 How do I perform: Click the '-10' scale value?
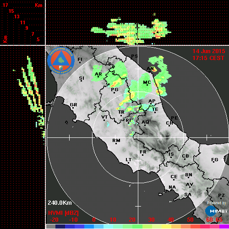click(x=73, y=220)
